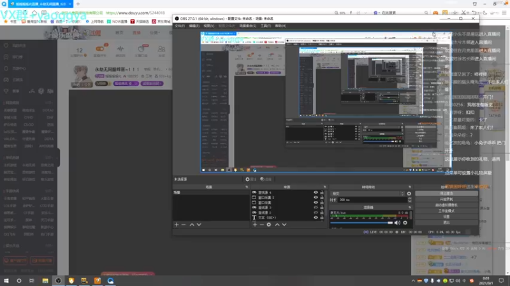Hide the 窗口采集 2 source

316,198
